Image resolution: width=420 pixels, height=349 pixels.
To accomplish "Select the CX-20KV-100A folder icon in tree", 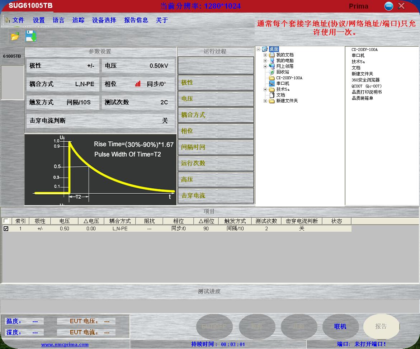I will click(272, 78).
